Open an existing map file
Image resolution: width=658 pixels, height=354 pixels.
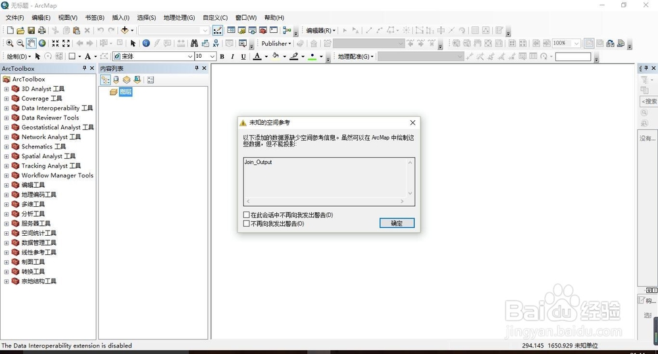tap(20, 30)
